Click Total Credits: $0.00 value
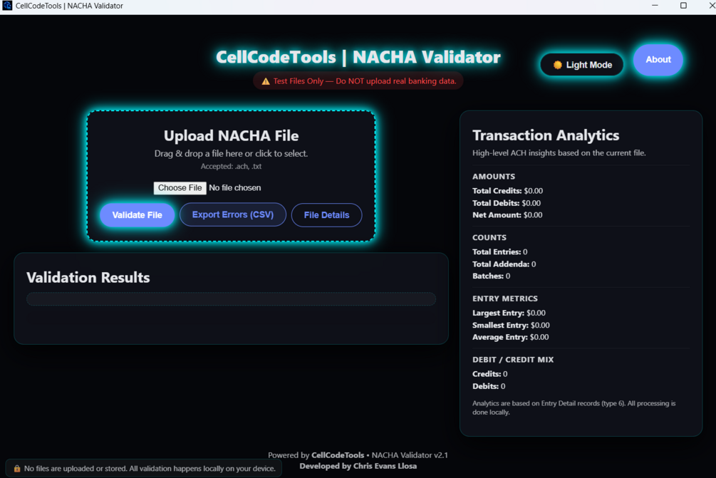The height and width of the screenshot is (478, 716). 507,191
